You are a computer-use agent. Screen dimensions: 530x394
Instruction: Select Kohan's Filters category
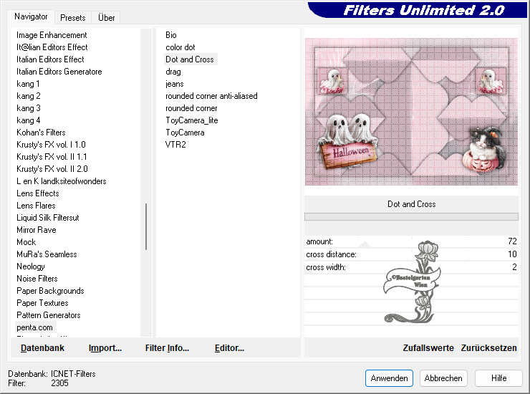[x=41, y=133]
